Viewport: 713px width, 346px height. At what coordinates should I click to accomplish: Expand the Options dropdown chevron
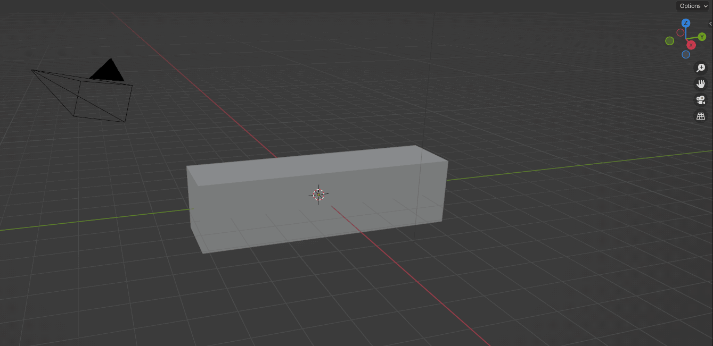coord(704,6)
